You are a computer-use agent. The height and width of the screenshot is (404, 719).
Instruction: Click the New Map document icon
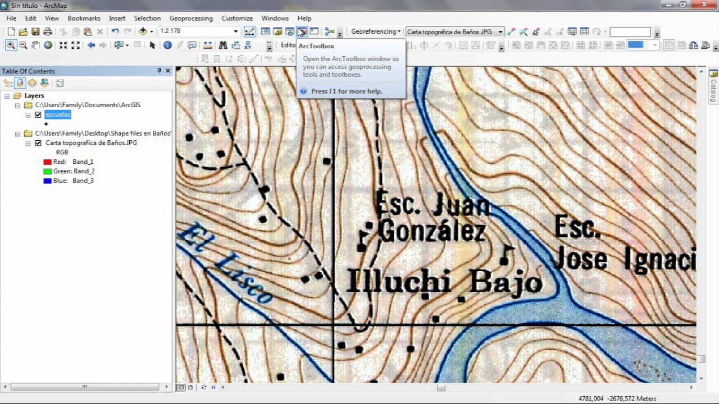pyautogui.click(x=11, y=31)
